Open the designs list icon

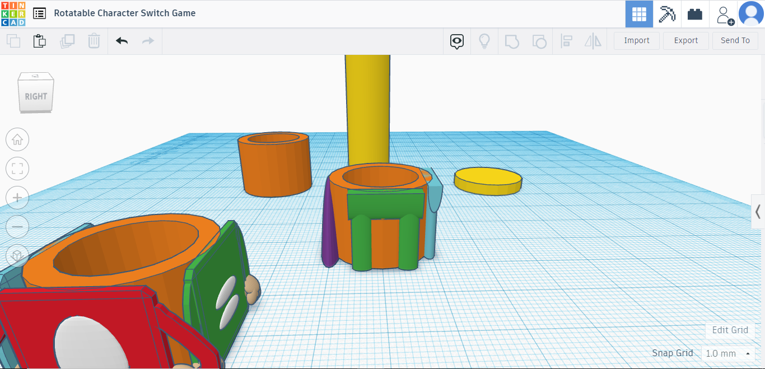click(x=39, y=13)
